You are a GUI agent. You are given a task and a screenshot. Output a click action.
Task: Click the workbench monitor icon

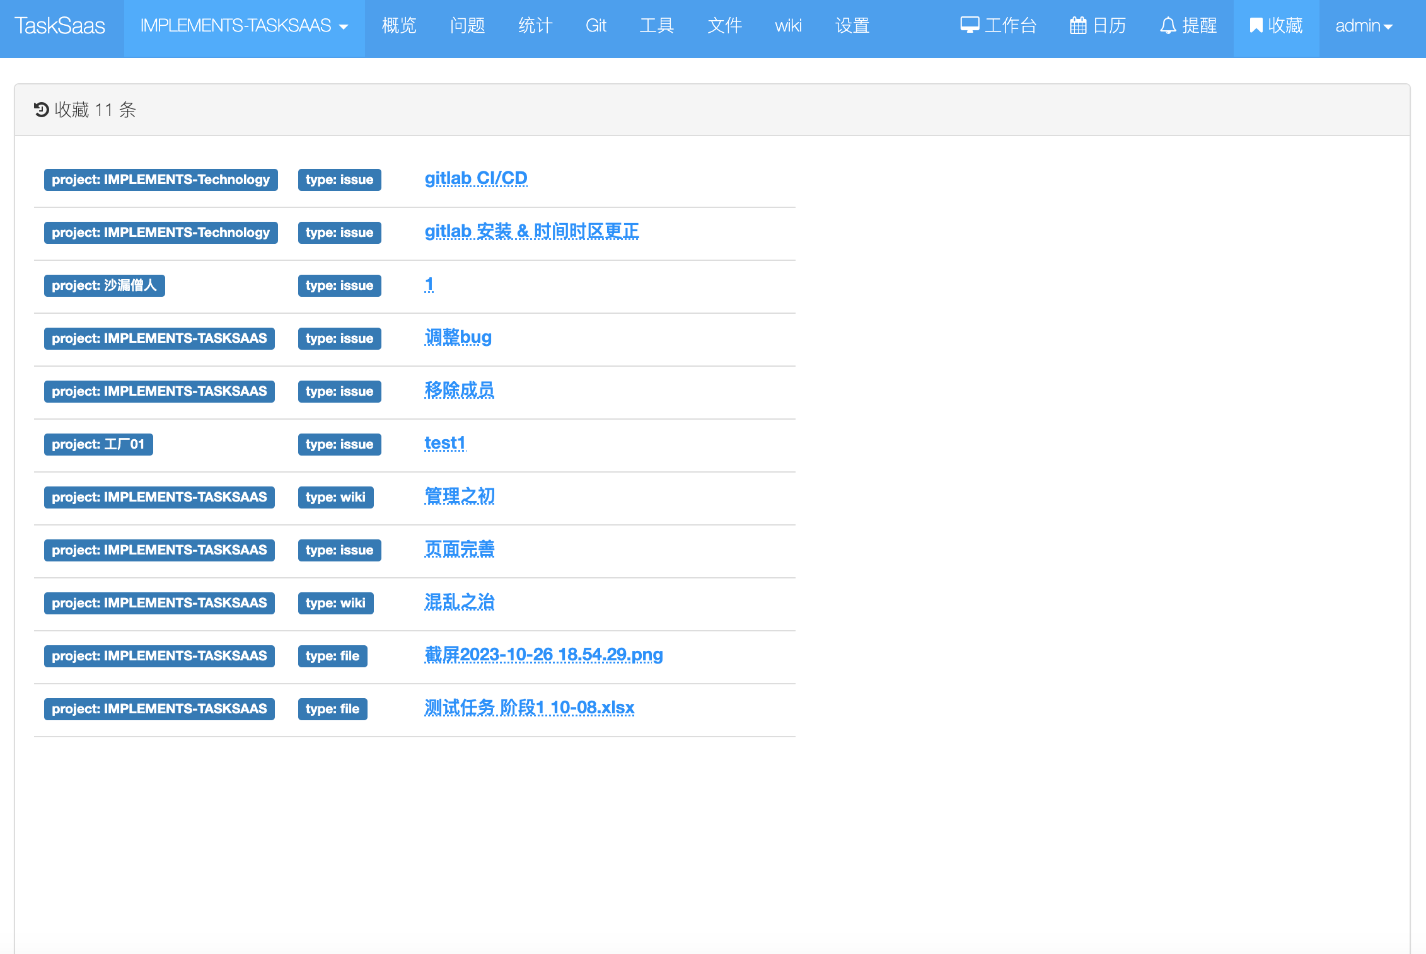point(969,25)
